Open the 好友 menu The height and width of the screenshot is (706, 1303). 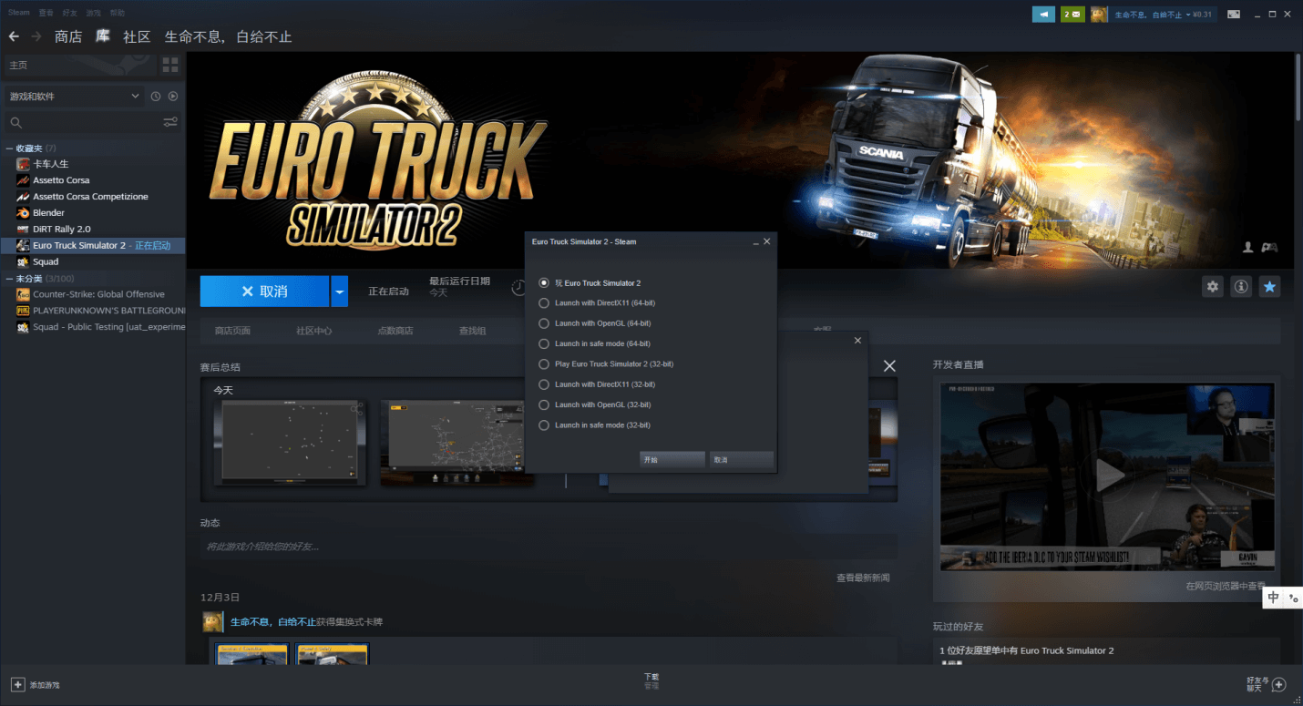(x=70, y=13)
